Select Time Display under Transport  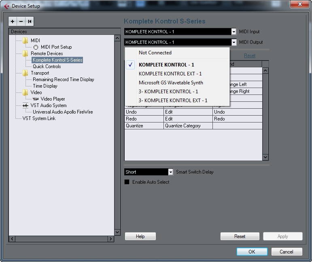(x=45, y=86)
